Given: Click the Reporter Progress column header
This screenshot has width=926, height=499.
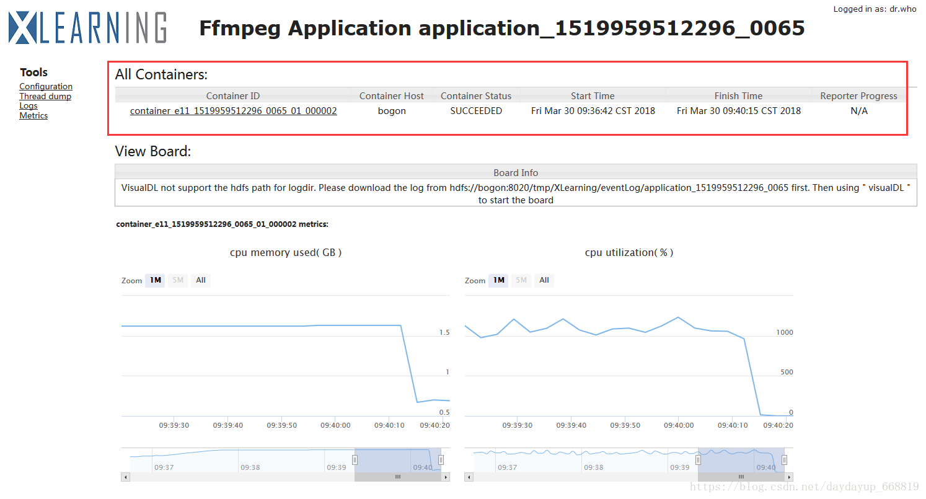Looking at the screenshot, I should pos(858,95).
